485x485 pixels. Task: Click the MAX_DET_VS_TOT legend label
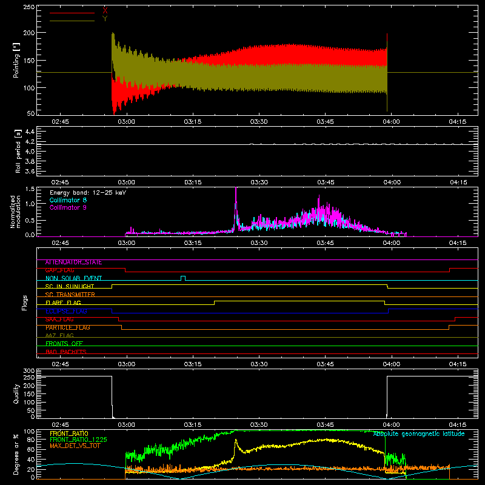pyautogui.click(x=75, y=446)
